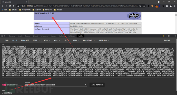177x95 pixels.
Task: Open DevTools settings gear
Action: [x=169, y=36]
